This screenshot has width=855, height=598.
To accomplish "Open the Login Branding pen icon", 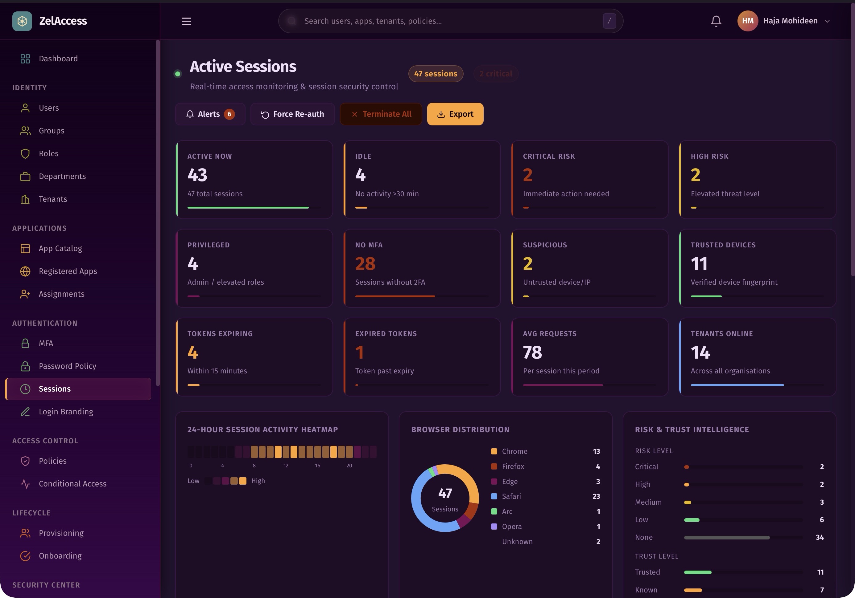I will [x=25, y=412].
